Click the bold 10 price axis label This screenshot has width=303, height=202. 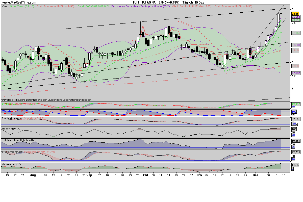tap(293, 9)
